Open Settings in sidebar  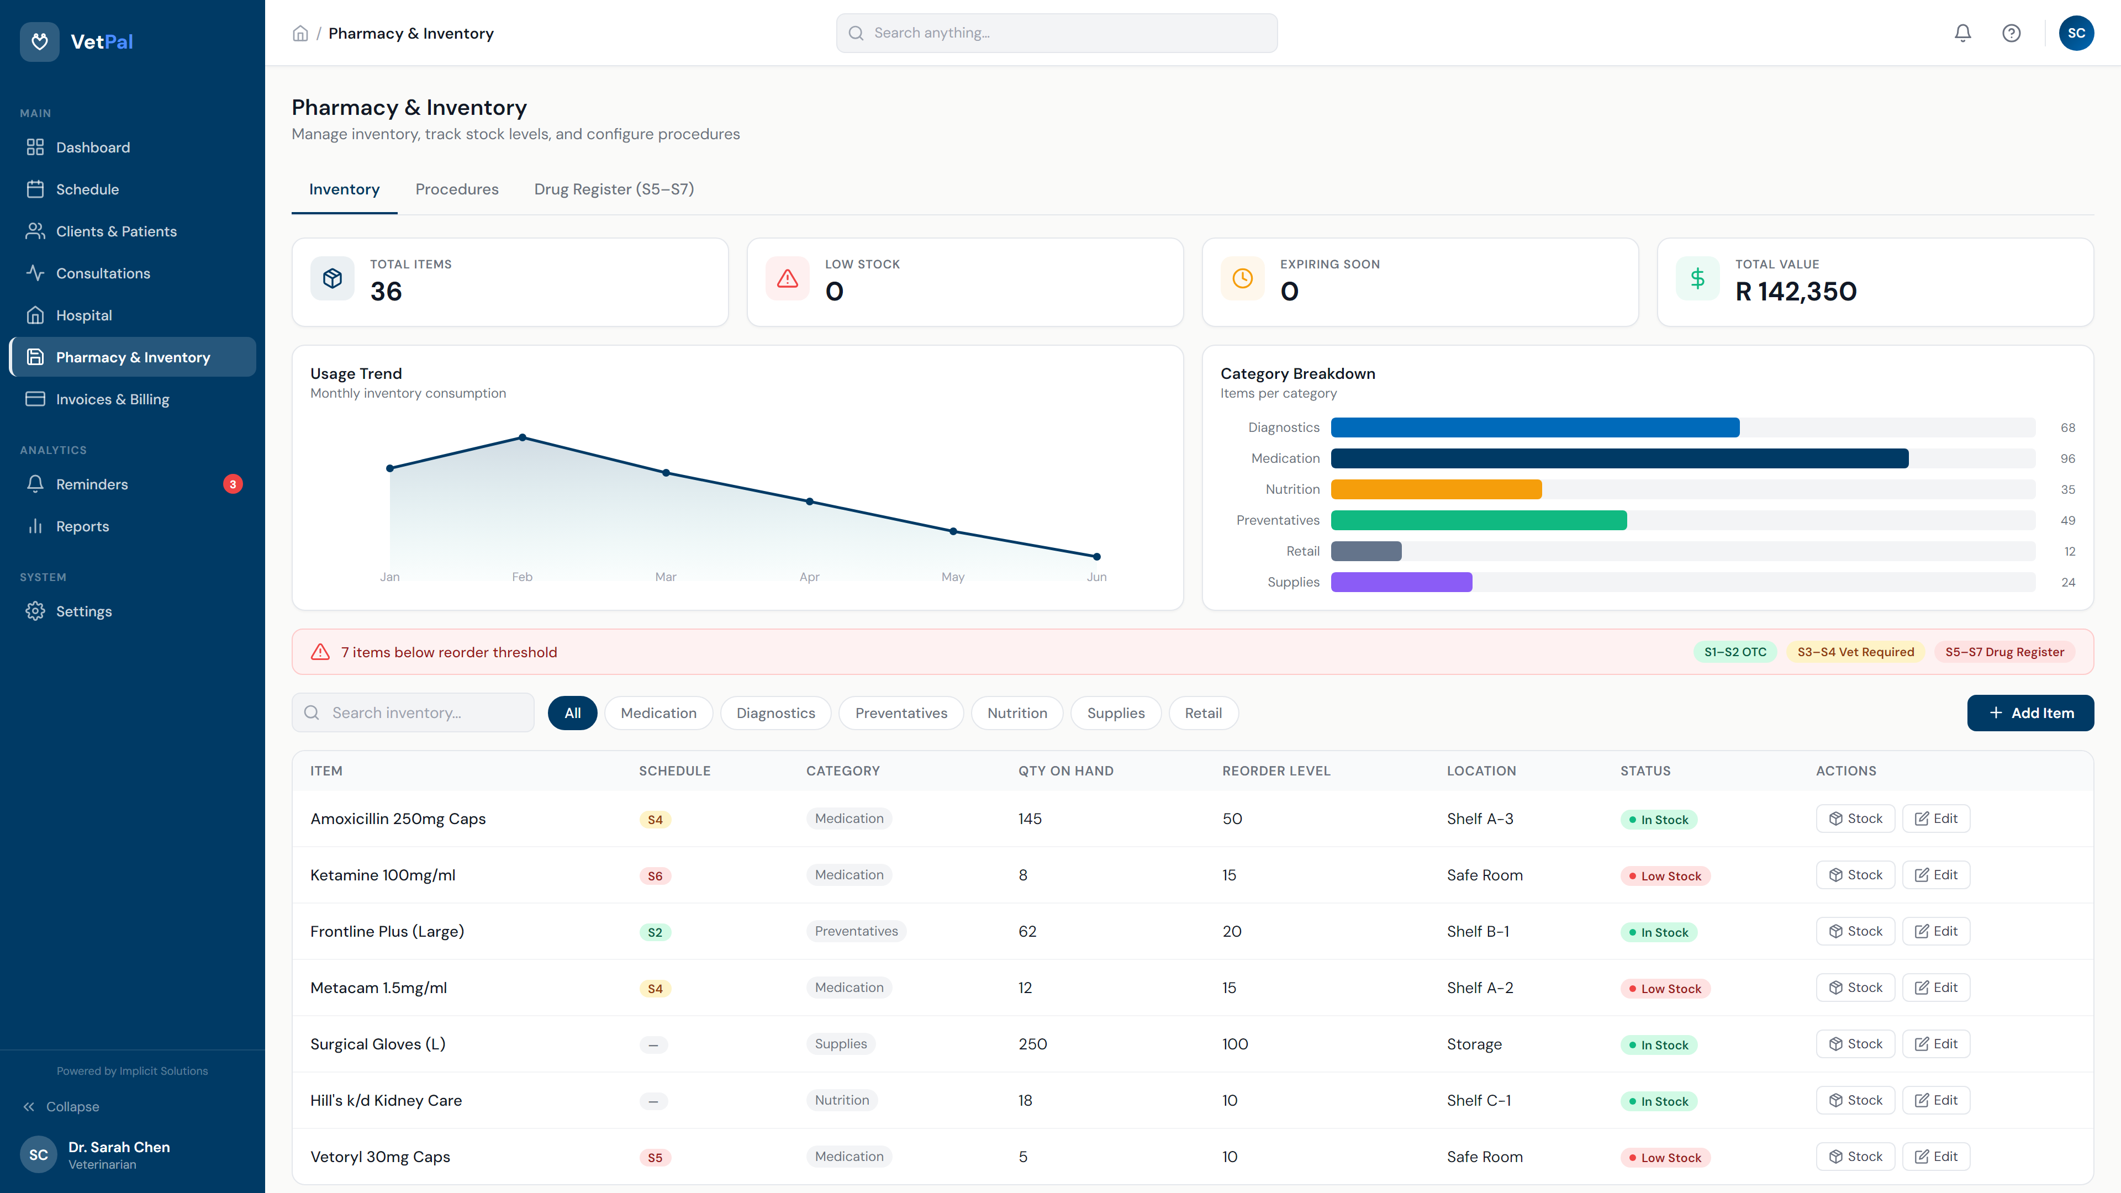(x=83, y=611)
